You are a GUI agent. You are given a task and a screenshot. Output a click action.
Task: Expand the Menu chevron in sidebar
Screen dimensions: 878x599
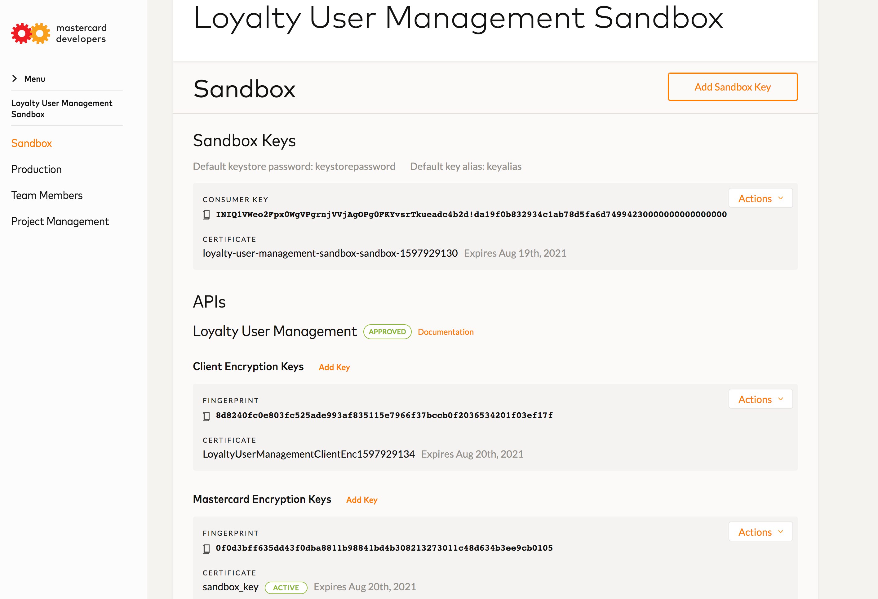(x=14, y=79)
